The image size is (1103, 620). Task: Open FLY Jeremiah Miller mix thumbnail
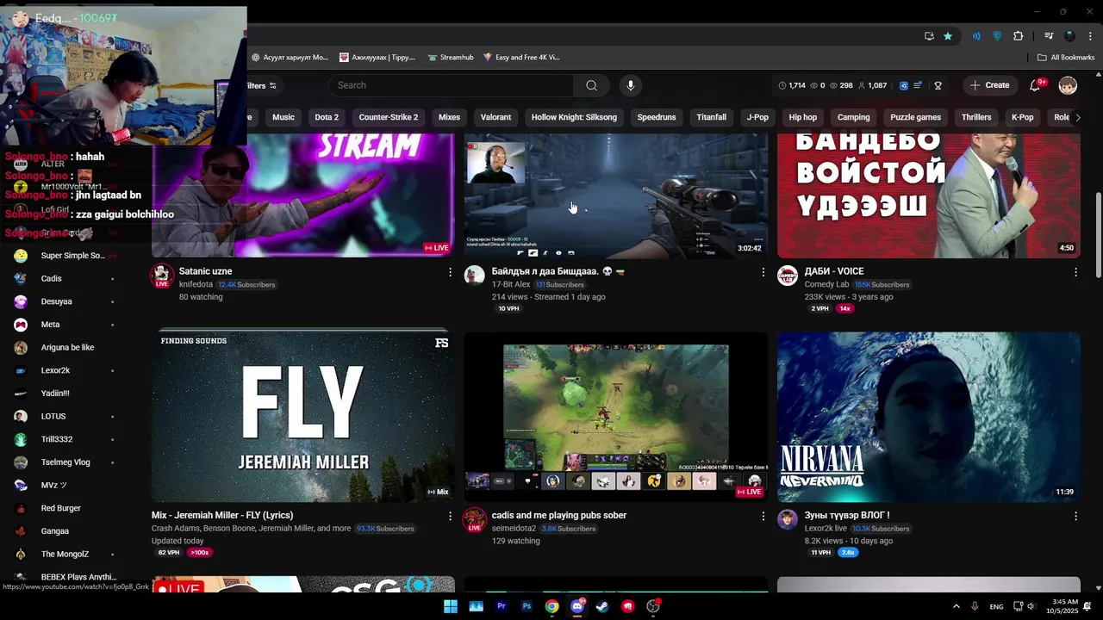(x=302, y=417)
